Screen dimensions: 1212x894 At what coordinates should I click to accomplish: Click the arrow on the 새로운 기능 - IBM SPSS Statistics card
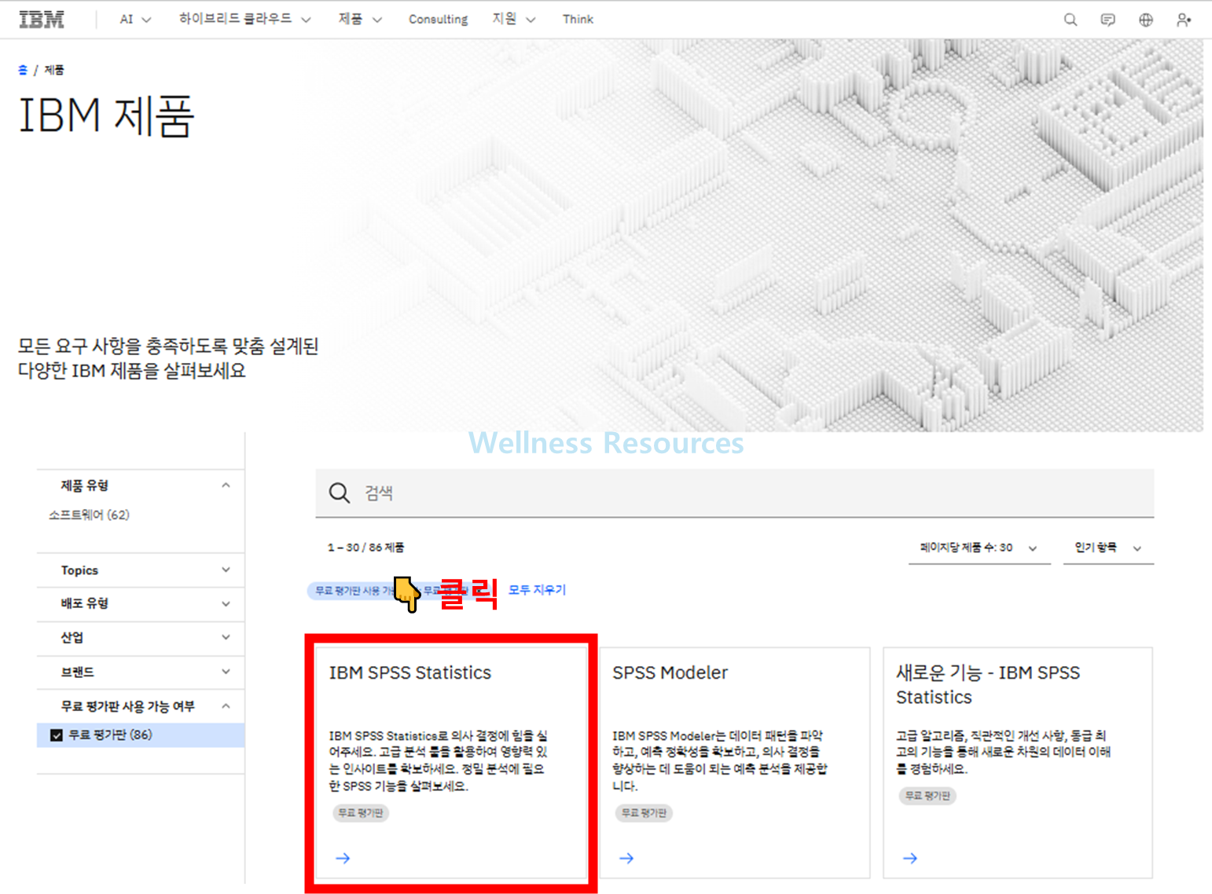910,858
